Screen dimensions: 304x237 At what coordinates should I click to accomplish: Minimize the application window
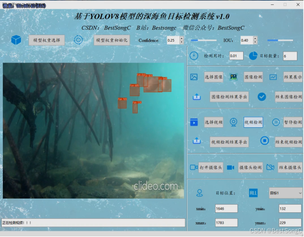click(272, 4)
